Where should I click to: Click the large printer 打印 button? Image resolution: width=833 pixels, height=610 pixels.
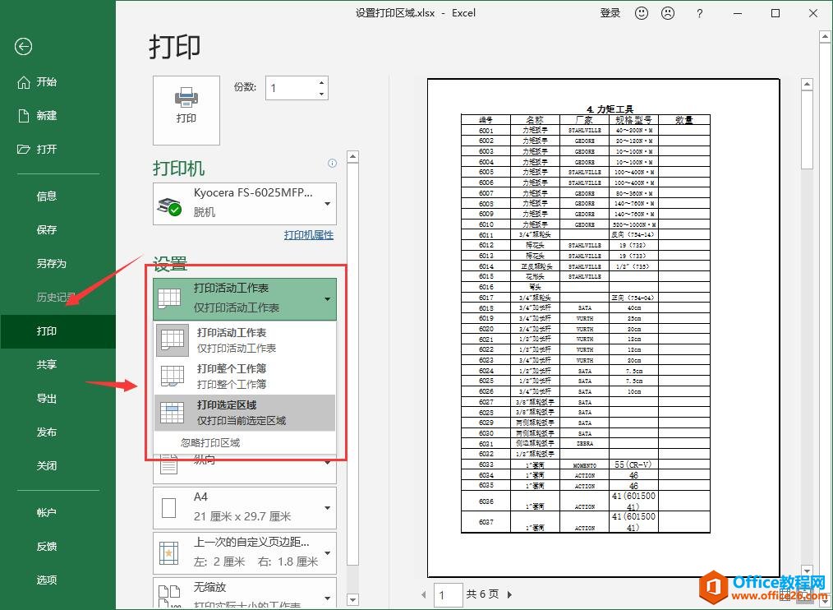pos(186,110)
